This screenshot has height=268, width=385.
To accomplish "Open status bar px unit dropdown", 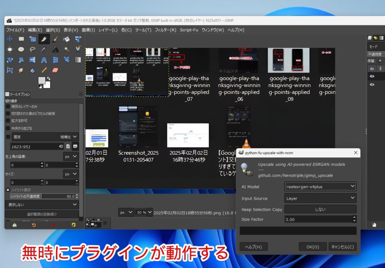I will click(126, 212).
